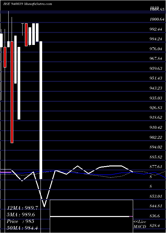Image resolution: width=166 pixels, height=233 pixels.
Task: Click the 885.82 price axis label
Action: pyautogui.click(x=156, y=157)
